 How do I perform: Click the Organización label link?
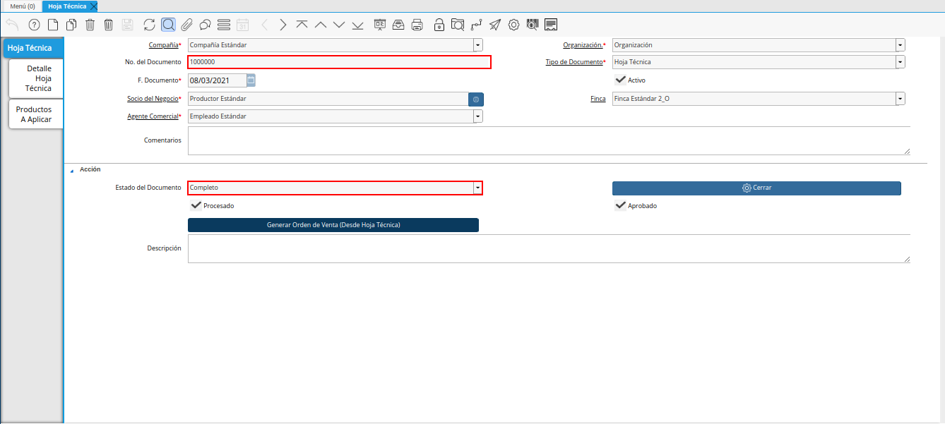[x=583, y=45]
